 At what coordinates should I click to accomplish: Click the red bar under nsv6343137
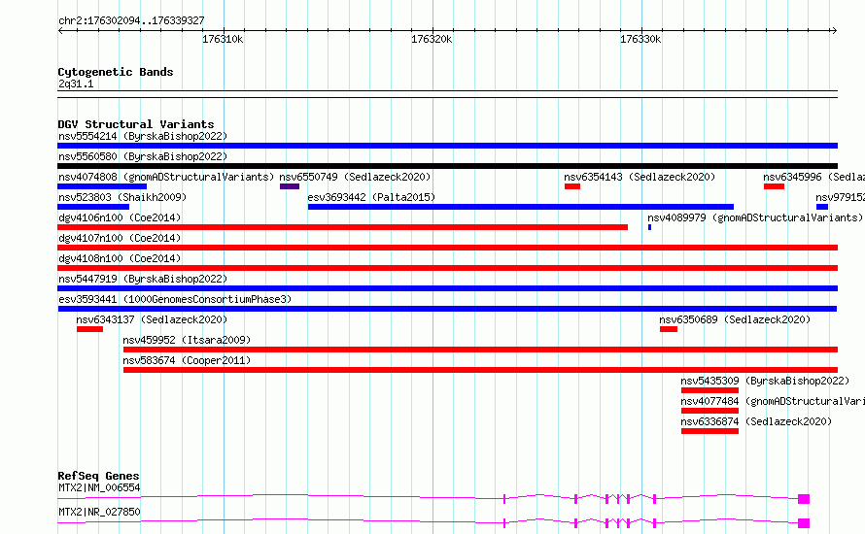point(90,329)
